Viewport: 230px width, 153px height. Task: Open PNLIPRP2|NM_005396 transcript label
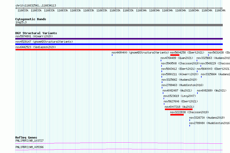click(29, 147)
